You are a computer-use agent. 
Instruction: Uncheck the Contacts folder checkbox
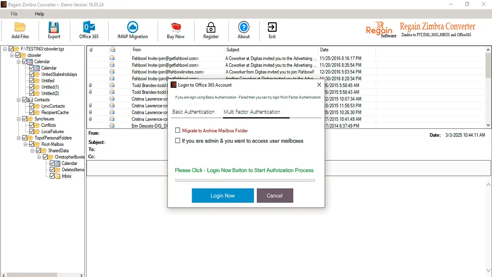25,100
